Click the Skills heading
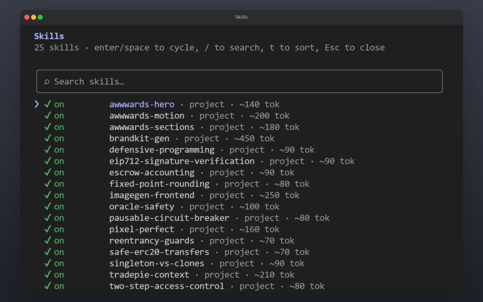The image size is (483, 302). click(49, 36)
